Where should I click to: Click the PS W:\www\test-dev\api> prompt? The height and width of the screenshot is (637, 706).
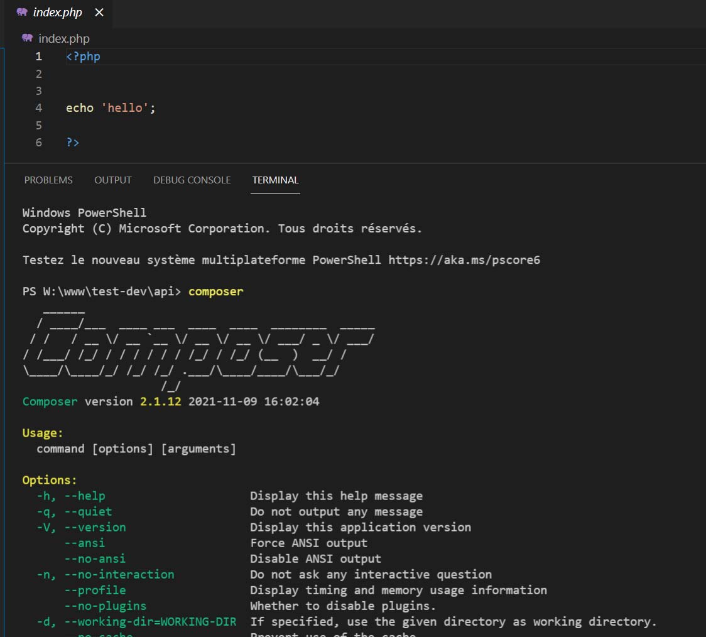tap(102, 291)
